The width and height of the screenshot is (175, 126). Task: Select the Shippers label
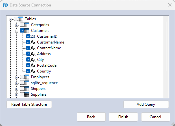click(38, 89)
